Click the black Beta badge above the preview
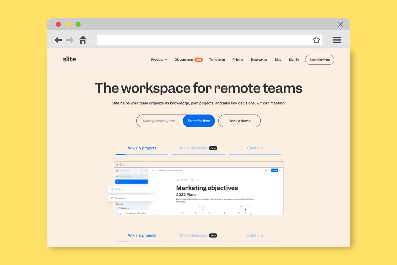This screenshot has height=265, width=397. [x=213, y=148]
